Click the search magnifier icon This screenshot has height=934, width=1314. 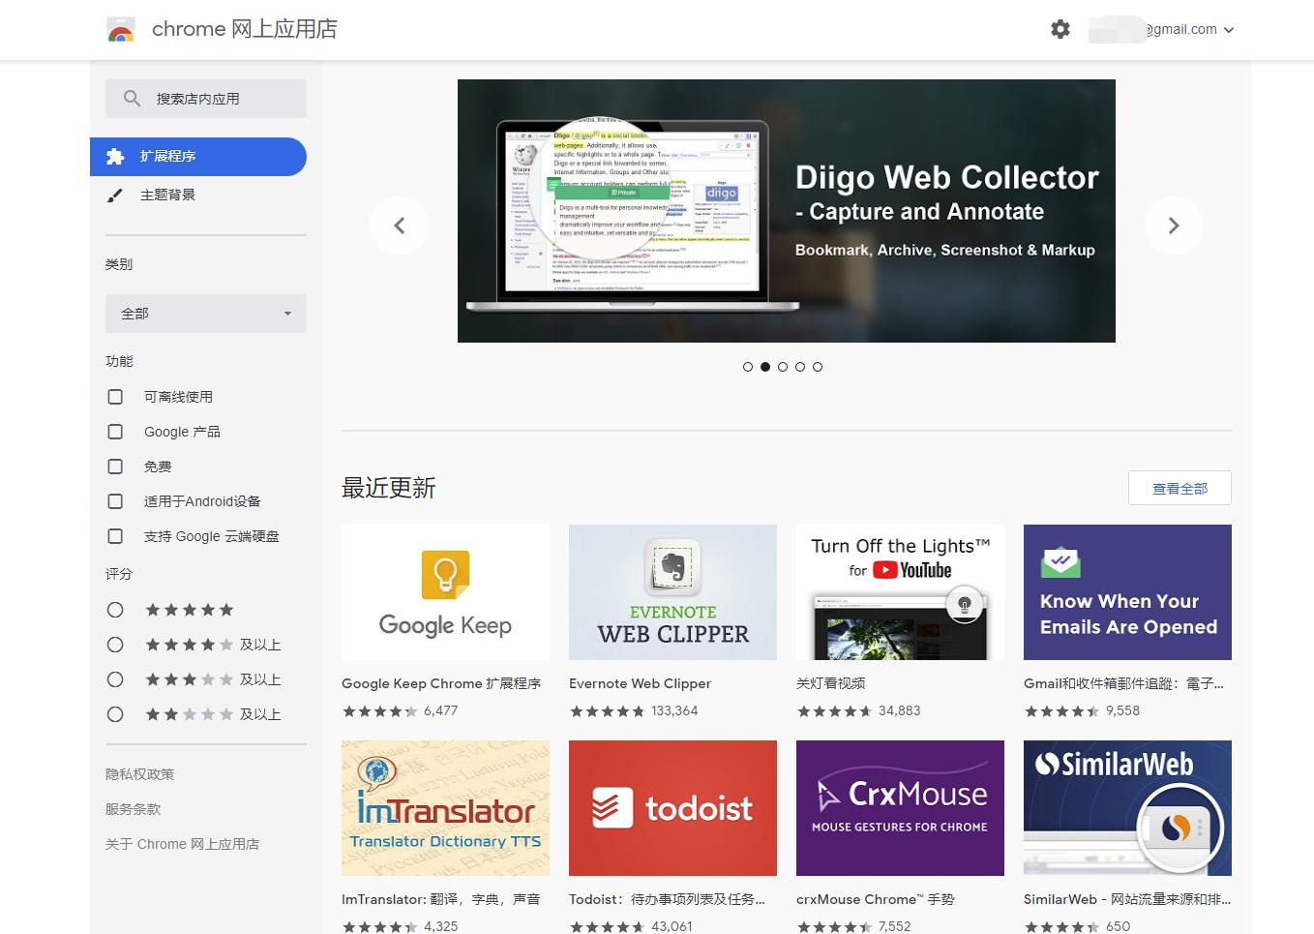point(132,98)
